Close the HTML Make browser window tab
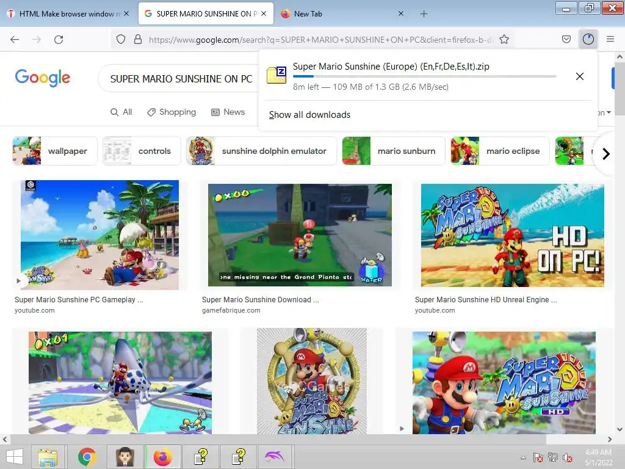625x469 pixels. (x=126, y=13)
